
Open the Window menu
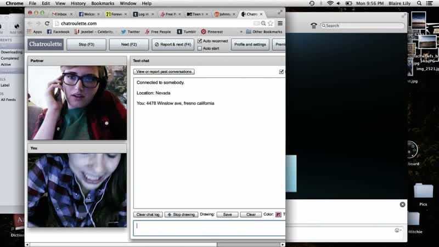[128, 3]
